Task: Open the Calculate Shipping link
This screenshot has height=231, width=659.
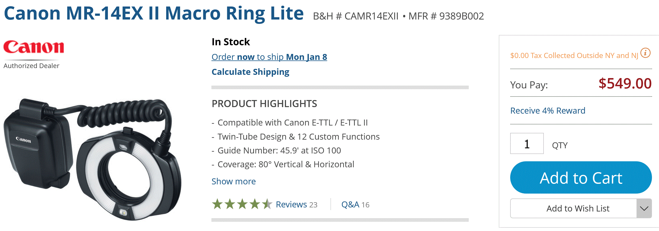Action: (x=250, y=72)
